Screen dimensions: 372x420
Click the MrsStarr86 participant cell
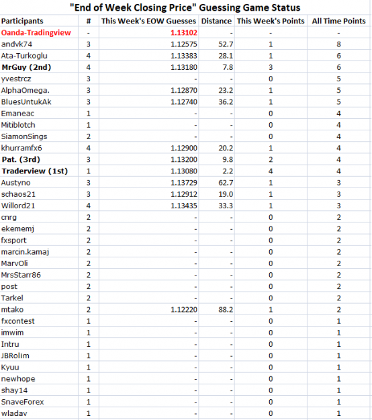pos(21,275)
